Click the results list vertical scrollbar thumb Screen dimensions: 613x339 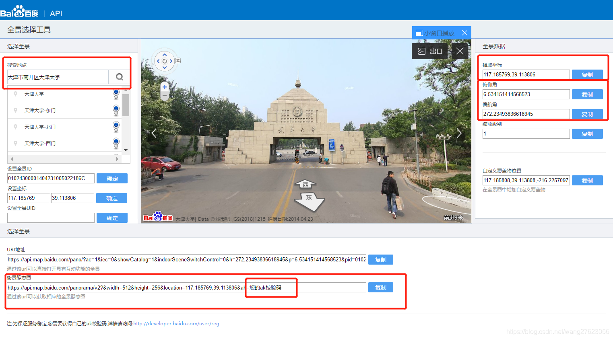tap(126, 105)
